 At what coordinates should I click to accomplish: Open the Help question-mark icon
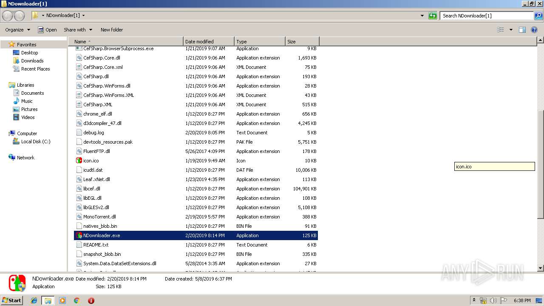pos(535,30)
